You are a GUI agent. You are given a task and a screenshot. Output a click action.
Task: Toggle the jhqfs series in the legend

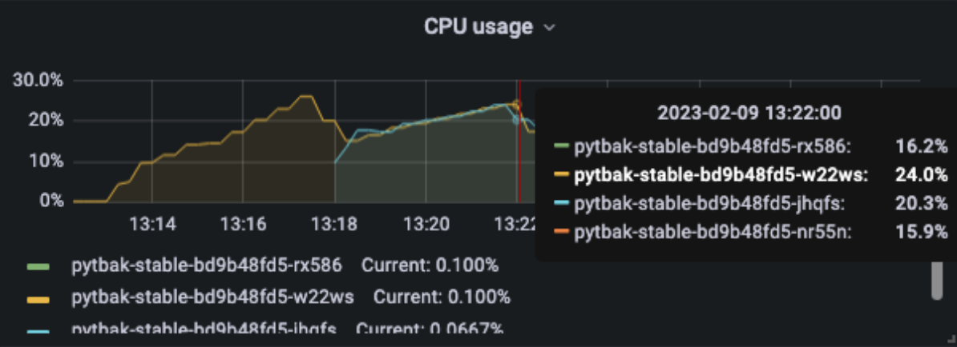204,329
